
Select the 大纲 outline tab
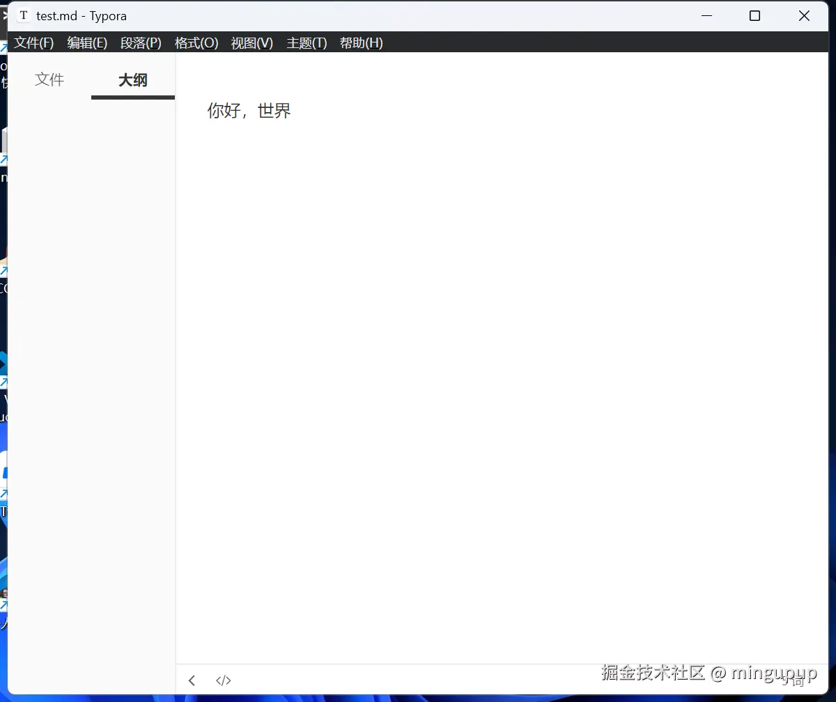132,79
